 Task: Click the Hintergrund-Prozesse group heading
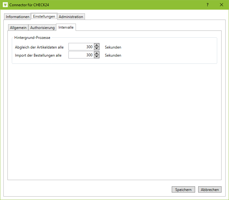(x=32, y=38)
